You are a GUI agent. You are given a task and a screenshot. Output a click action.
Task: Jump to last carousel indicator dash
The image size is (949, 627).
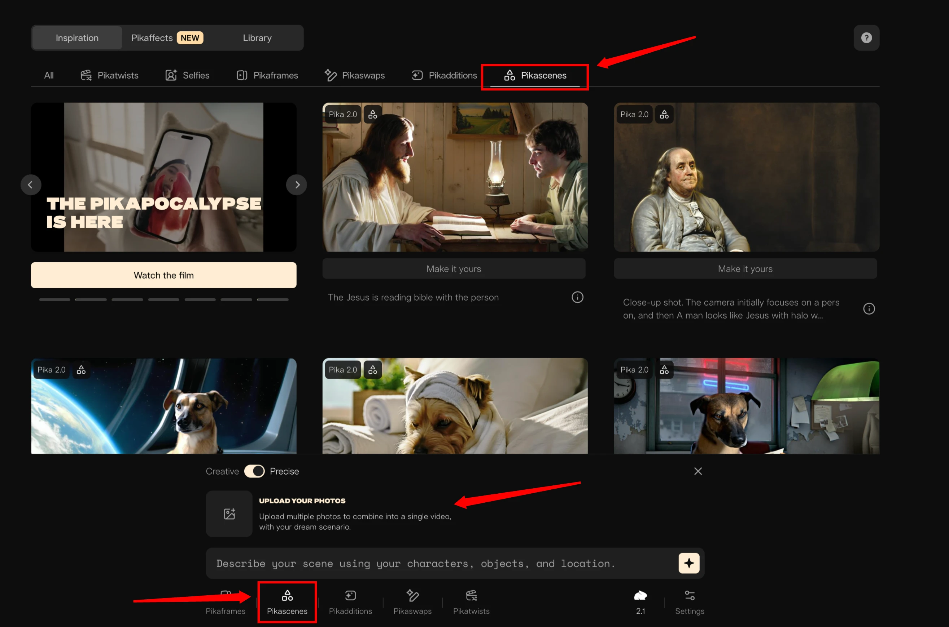(273, 299)
